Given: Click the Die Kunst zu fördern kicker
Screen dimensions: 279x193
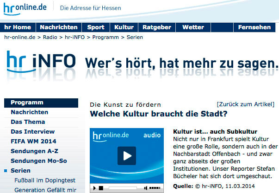Looking at the screenshot, I should [125, 105].
